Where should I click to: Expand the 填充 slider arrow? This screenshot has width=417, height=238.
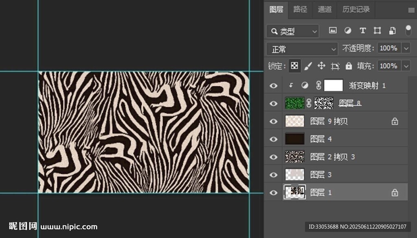click(406, 66)
